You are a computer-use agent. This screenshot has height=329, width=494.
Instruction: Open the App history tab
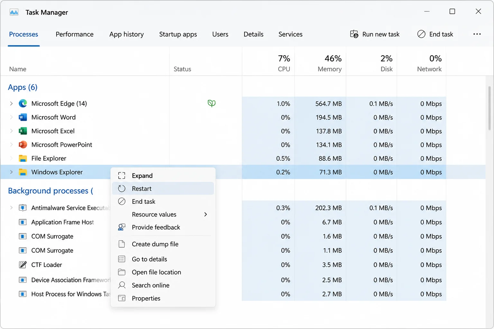pyautogui.click(x=126, y=34)
